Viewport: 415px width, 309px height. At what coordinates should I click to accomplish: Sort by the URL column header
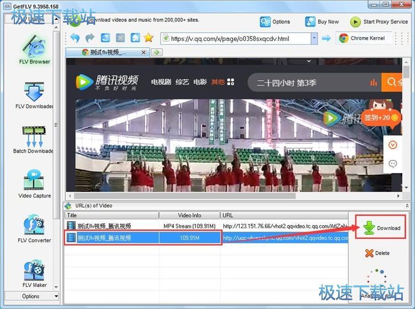(x=284, y=215)
